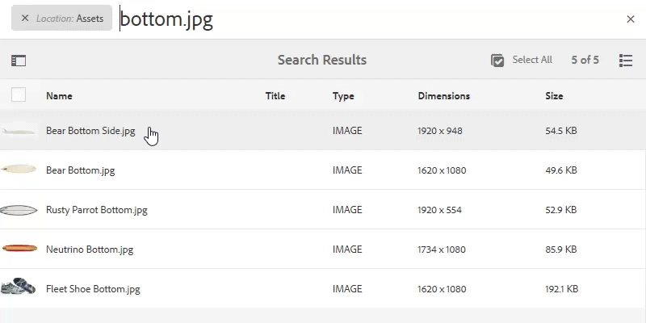The width and height of the screenshot is (646, 323).
Task: Click the Dimensions column header
Action: 443,96
